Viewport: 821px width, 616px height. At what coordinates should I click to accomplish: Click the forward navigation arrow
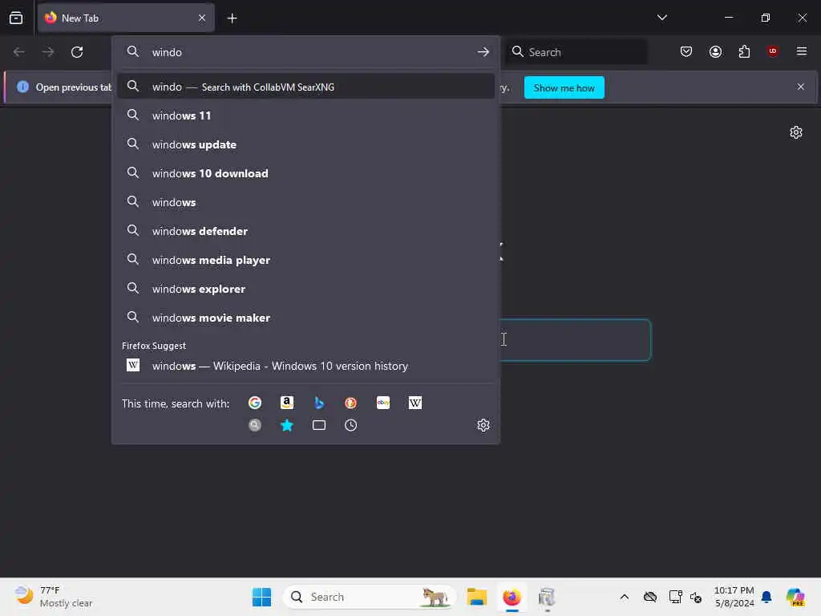coord(47,52)
